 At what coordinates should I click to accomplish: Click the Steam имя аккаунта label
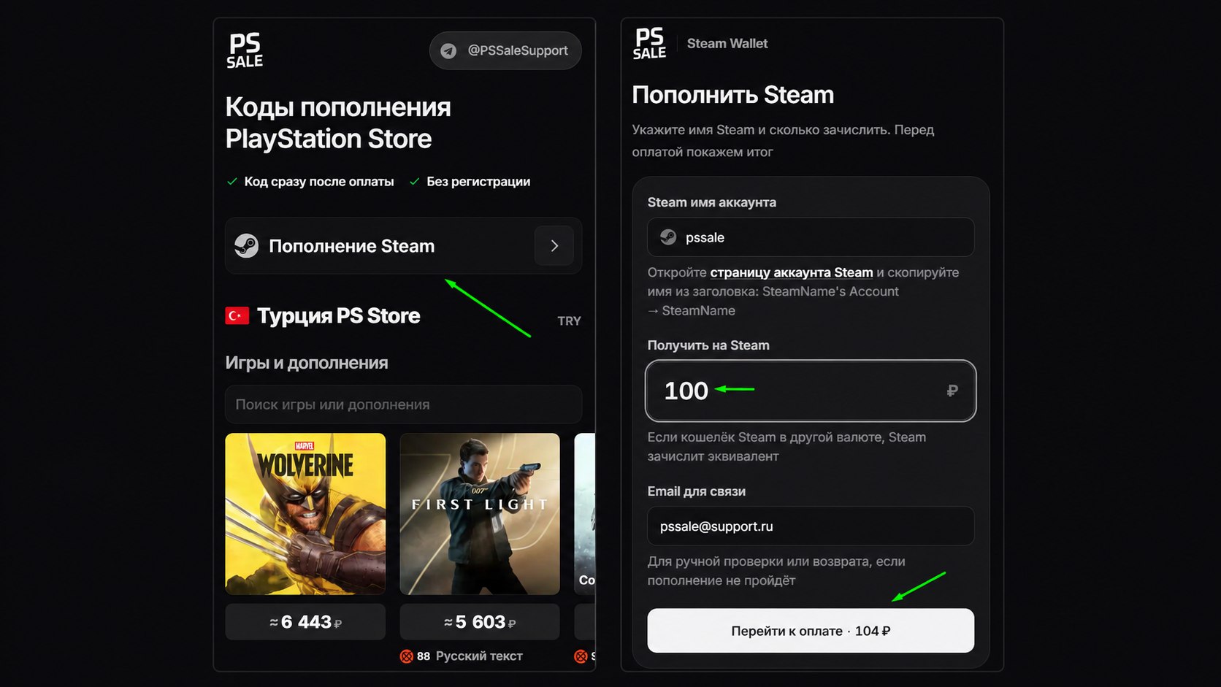coord(712,202)
